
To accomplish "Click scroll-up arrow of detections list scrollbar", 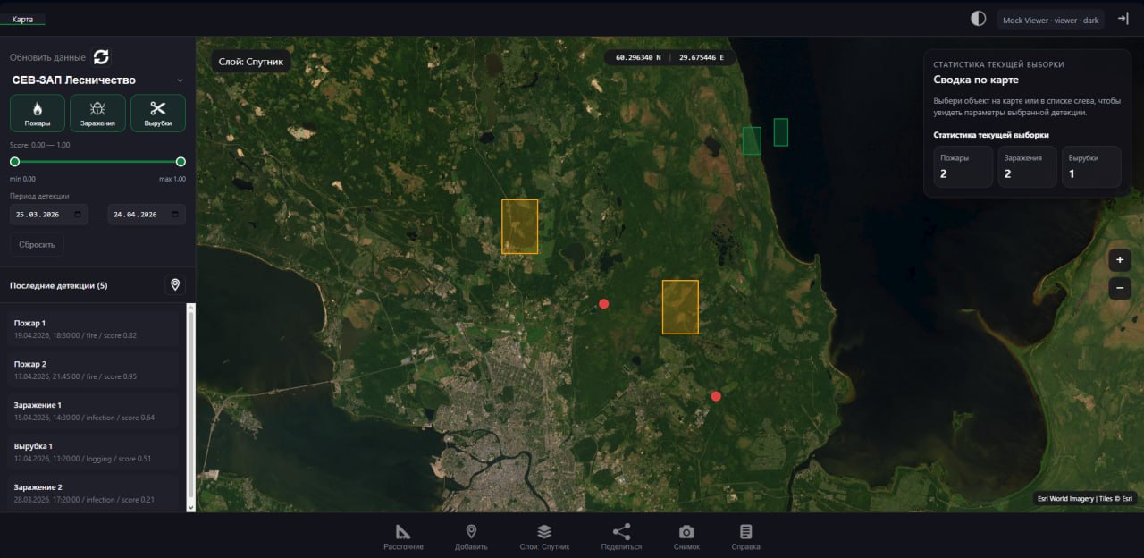I will [x=189, y=308].
